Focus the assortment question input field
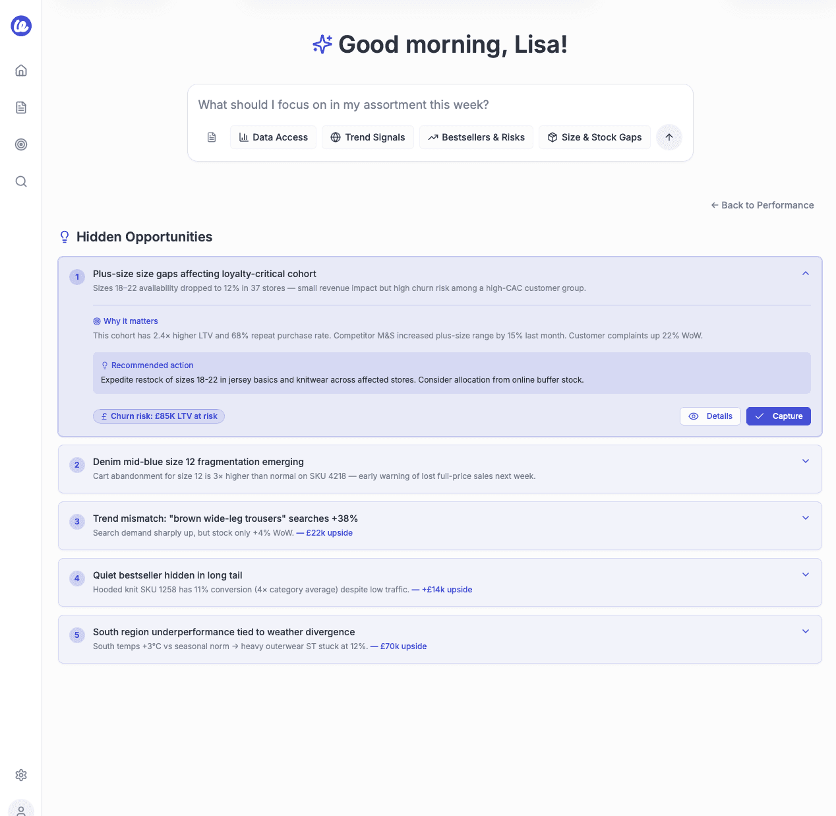The image size is (836, 816). [440, 105]
